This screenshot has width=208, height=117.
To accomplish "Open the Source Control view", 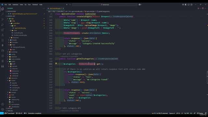I will click(3, 19).
